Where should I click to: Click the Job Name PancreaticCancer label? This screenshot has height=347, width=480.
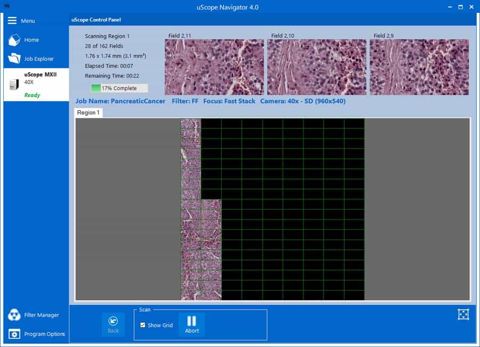click(x=120, y=101)
